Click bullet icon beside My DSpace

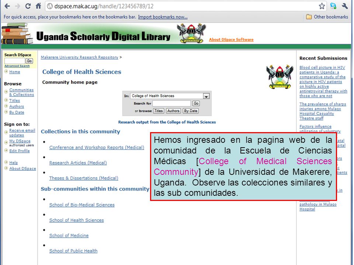[x=6, y=142]
